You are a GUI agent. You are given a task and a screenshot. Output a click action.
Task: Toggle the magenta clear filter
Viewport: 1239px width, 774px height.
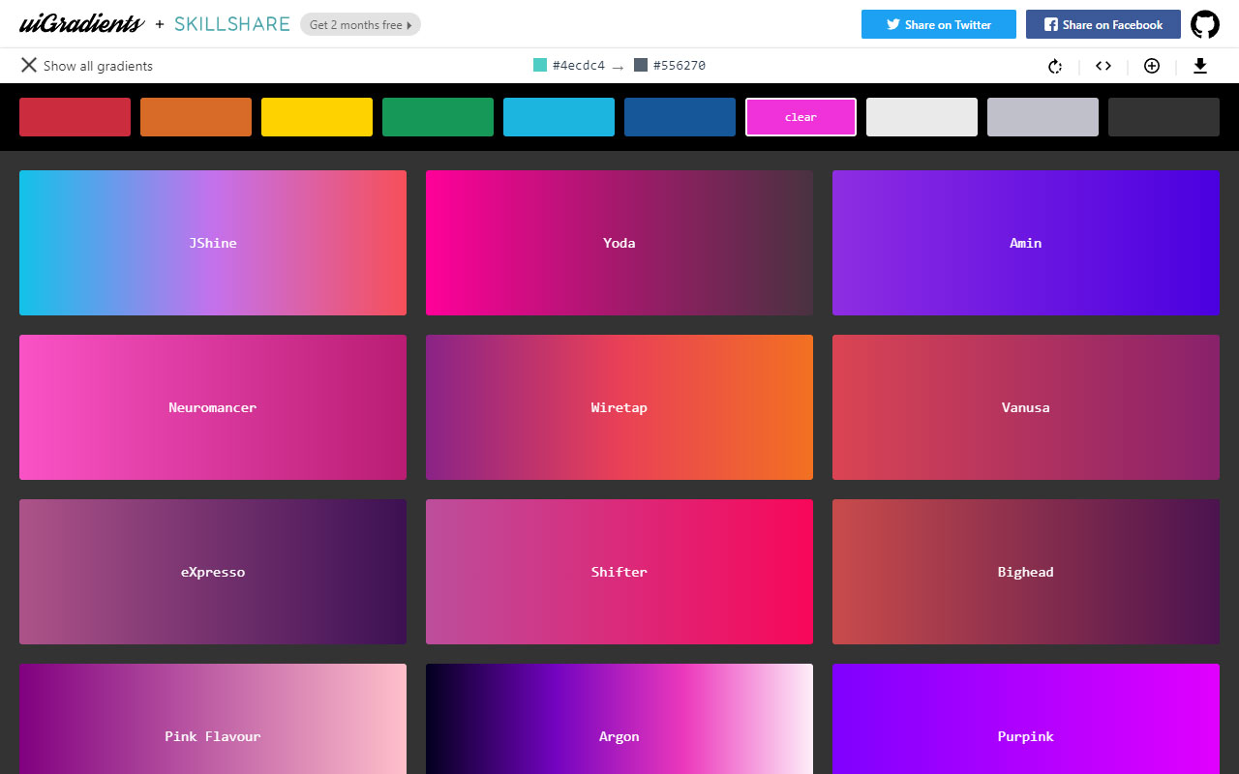coord(801,116)
